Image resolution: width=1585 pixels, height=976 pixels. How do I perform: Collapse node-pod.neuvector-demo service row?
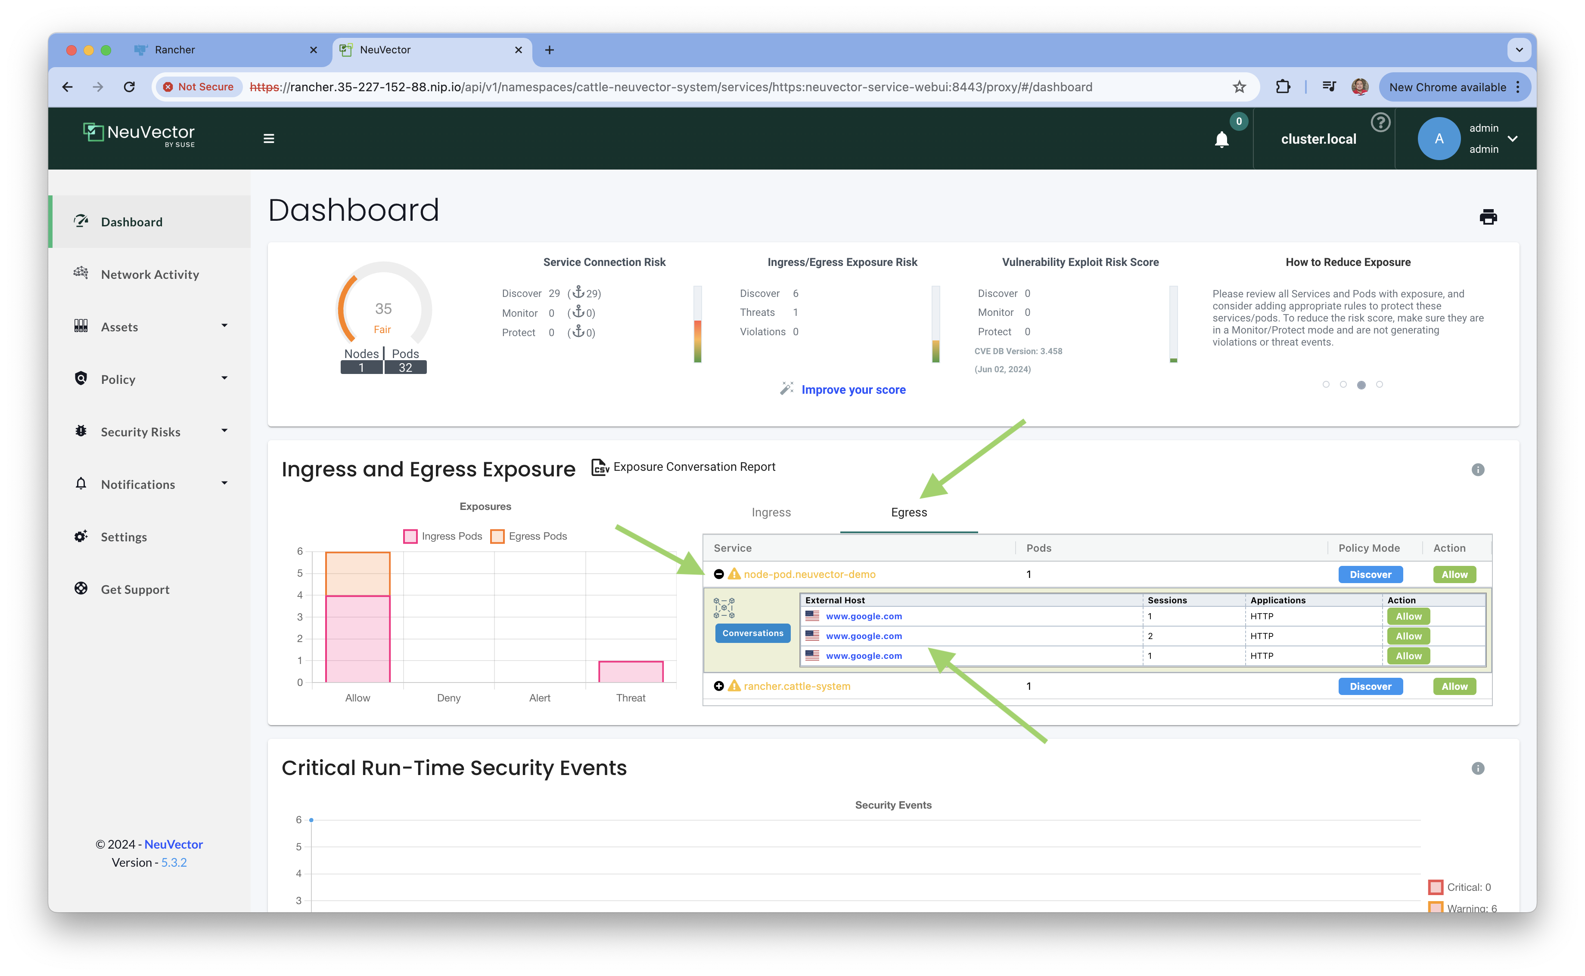tap(718, 574)
